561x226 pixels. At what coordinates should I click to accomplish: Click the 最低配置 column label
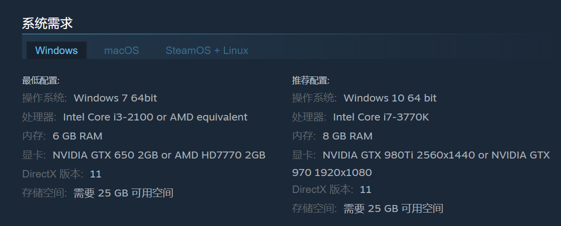click(41, 80)
